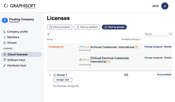Select the View by groups tab
This screenshot has width=175, height=102.
(x=114, y=27)
